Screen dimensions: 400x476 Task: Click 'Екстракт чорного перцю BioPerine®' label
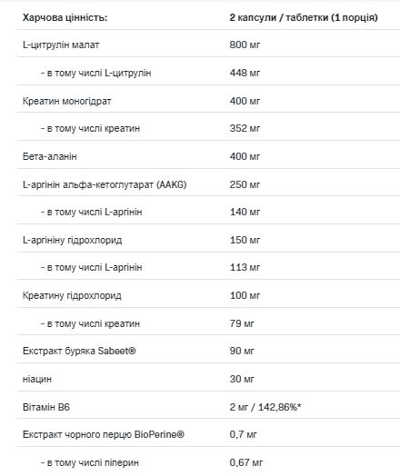click(104, 434)
